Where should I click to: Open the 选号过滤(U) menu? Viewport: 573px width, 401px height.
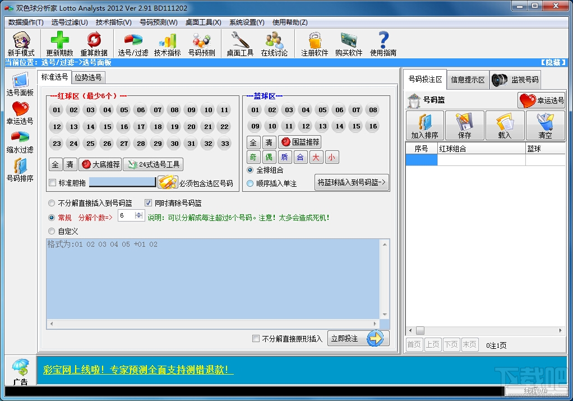(70, 22)
